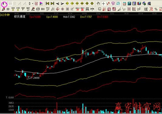Toggle the red 极 indicator button
The image size is (162, 114).
[x=36, y=4]
